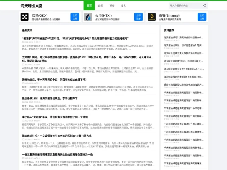Screen dimensions: 227x170
Task: Click subtitle 国内用户最喜爱的合约交易所
Action: (46, 20)
